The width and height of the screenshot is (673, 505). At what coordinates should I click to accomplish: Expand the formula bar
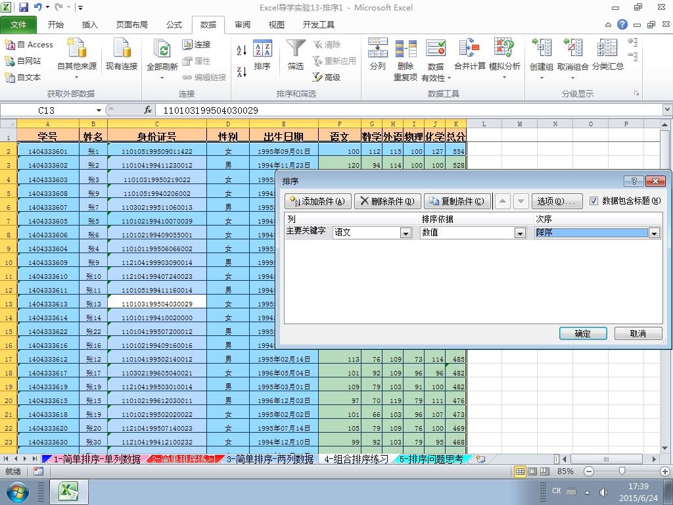pyautogui.click(x=668, y=110)
